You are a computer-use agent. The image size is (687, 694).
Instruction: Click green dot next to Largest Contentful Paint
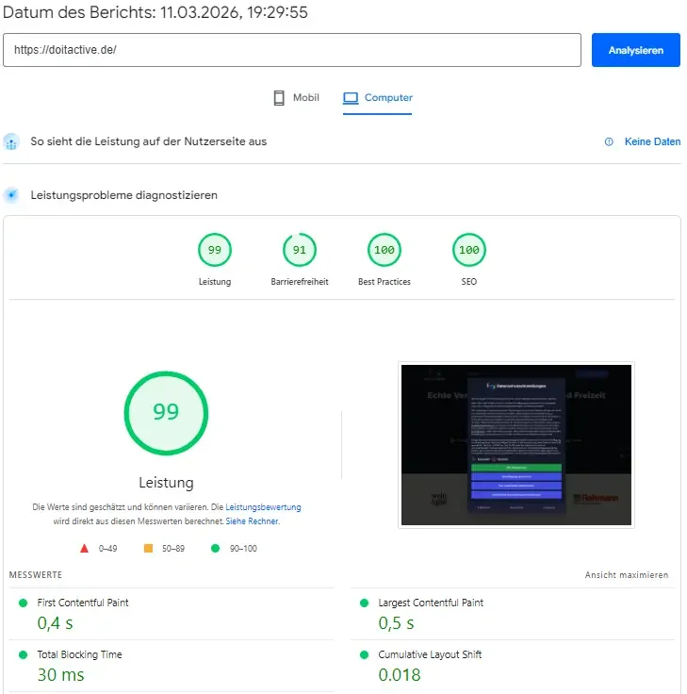[364, 603]
